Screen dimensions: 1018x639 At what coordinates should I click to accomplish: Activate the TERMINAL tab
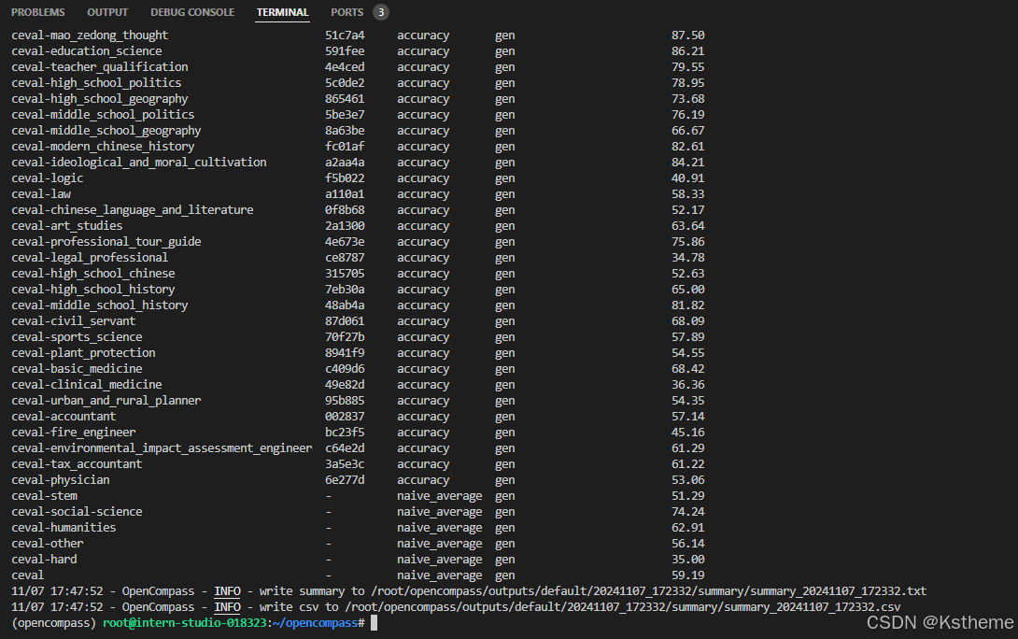tap(282, 12)
